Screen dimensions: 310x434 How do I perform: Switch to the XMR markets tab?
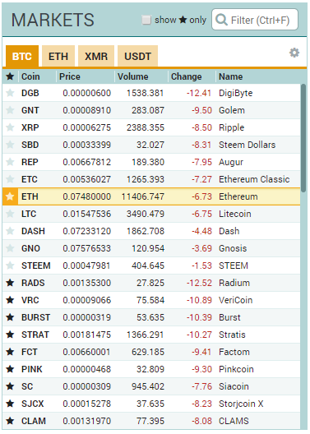pos(96,56)
